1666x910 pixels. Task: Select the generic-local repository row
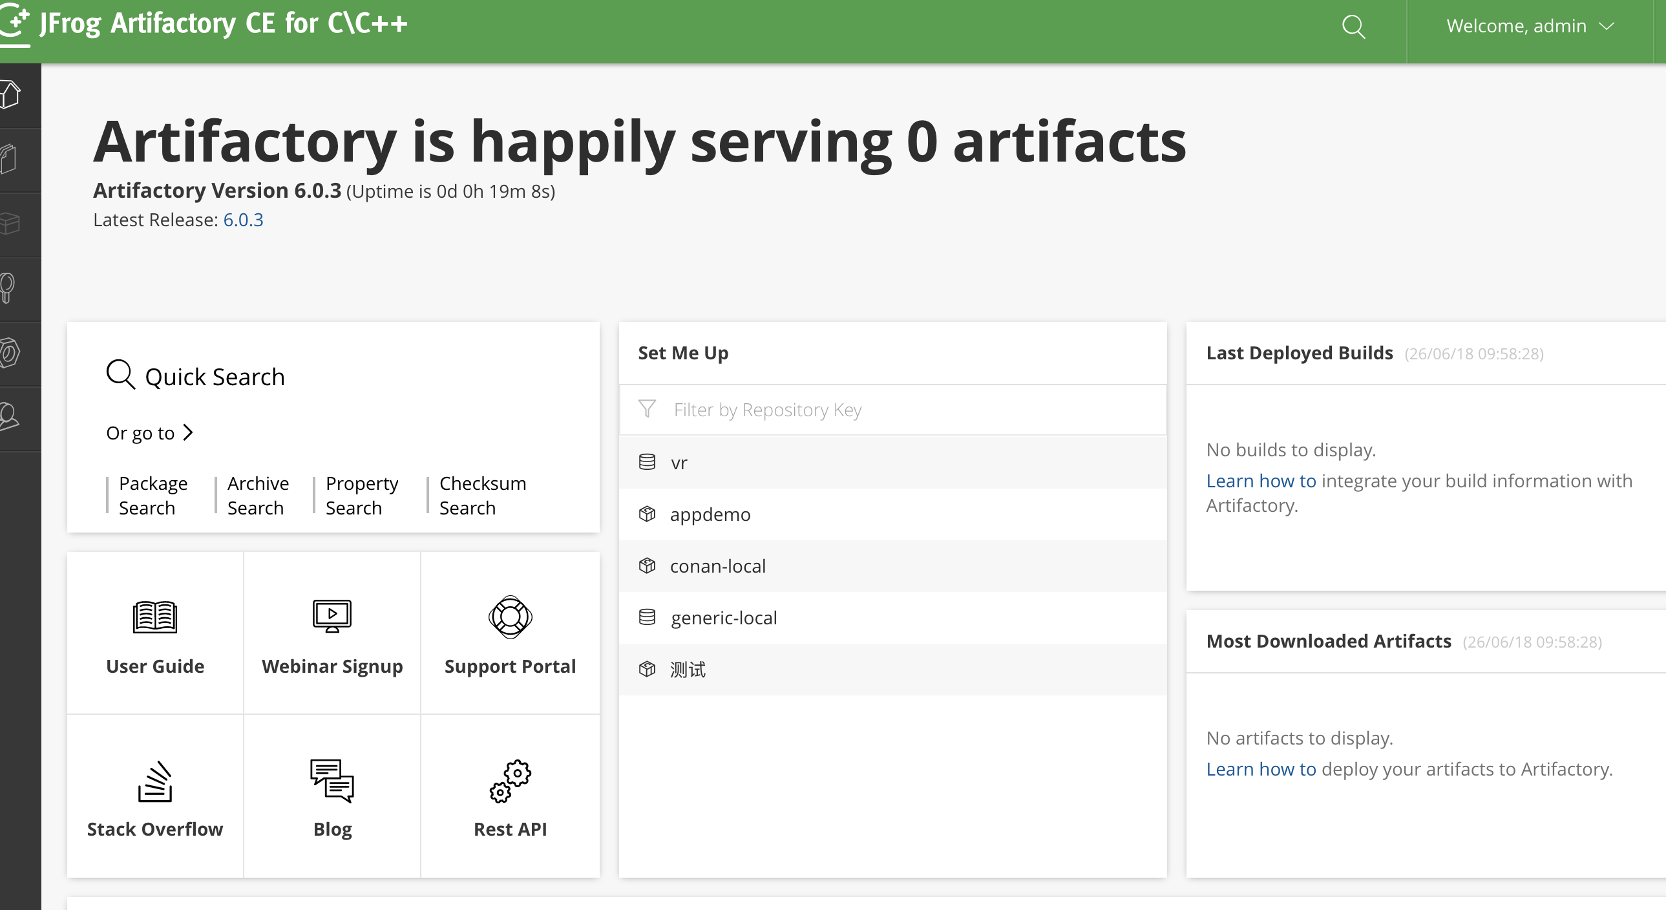[892, 618]
